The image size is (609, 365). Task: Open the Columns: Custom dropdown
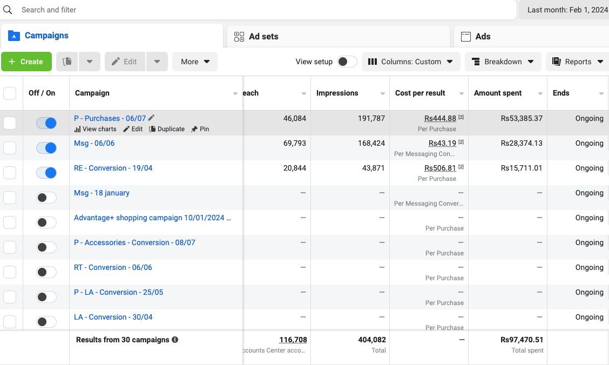(410, 62)
